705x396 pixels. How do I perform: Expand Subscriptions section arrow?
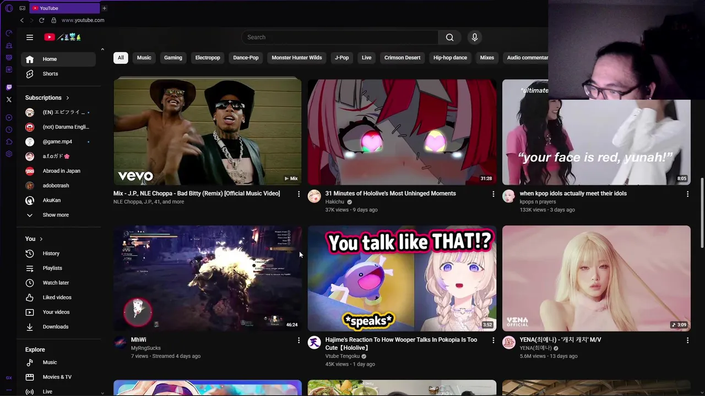[68, 98]
